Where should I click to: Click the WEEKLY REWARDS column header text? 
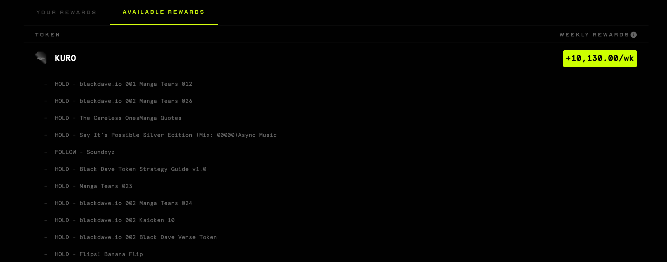click(594, 35)
